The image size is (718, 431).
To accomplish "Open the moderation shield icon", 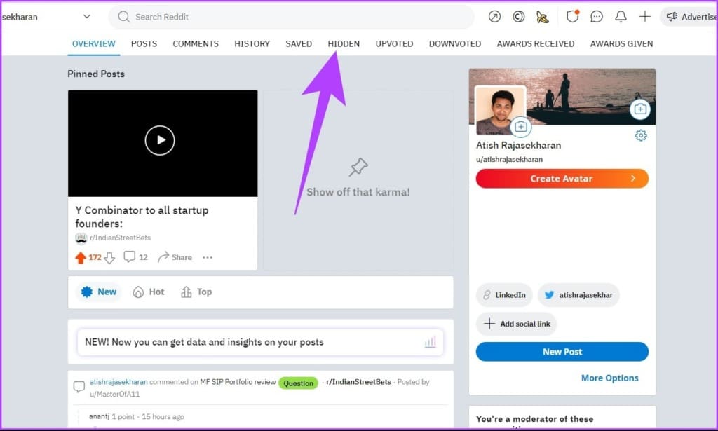I will (572, 17).
